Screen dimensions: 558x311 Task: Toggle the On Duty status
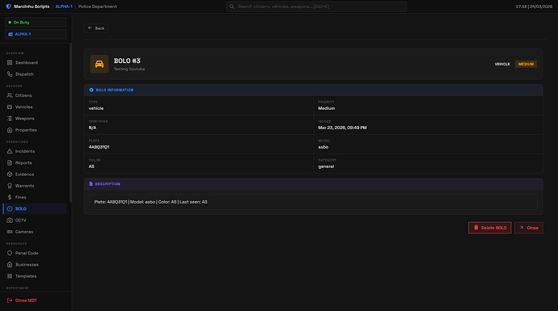coord(36,22)
